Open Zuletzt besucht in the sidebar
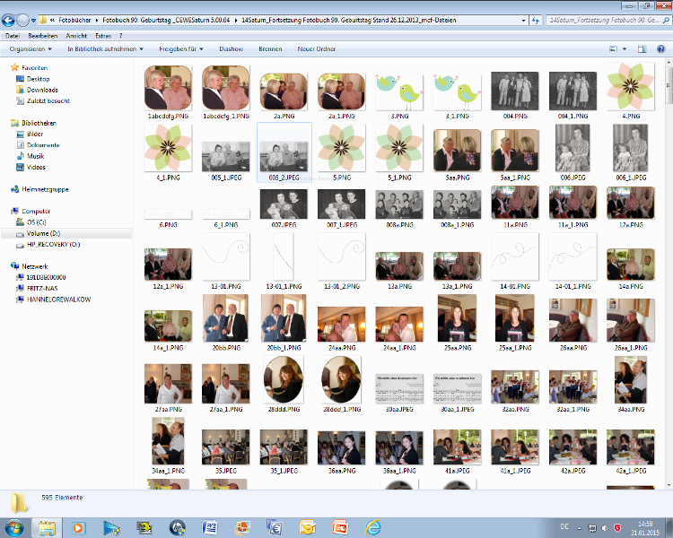Viewport: 673px width, 538px height. (48, 101)
